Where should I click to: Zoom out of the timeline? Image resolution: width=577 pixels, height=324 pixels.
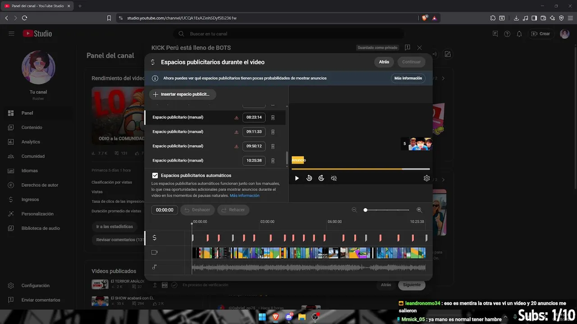coord(354,210)
